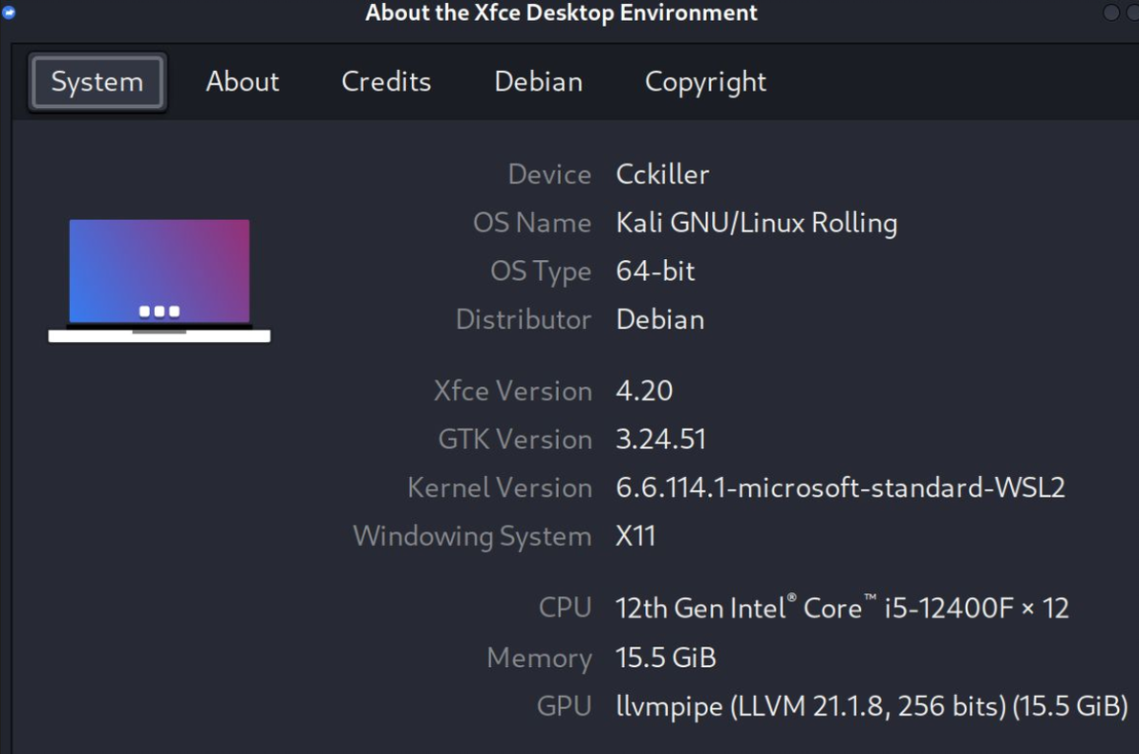Click the llvmpipe GPU description
This screenshot has width=1139, height=754.
point(871,706)
